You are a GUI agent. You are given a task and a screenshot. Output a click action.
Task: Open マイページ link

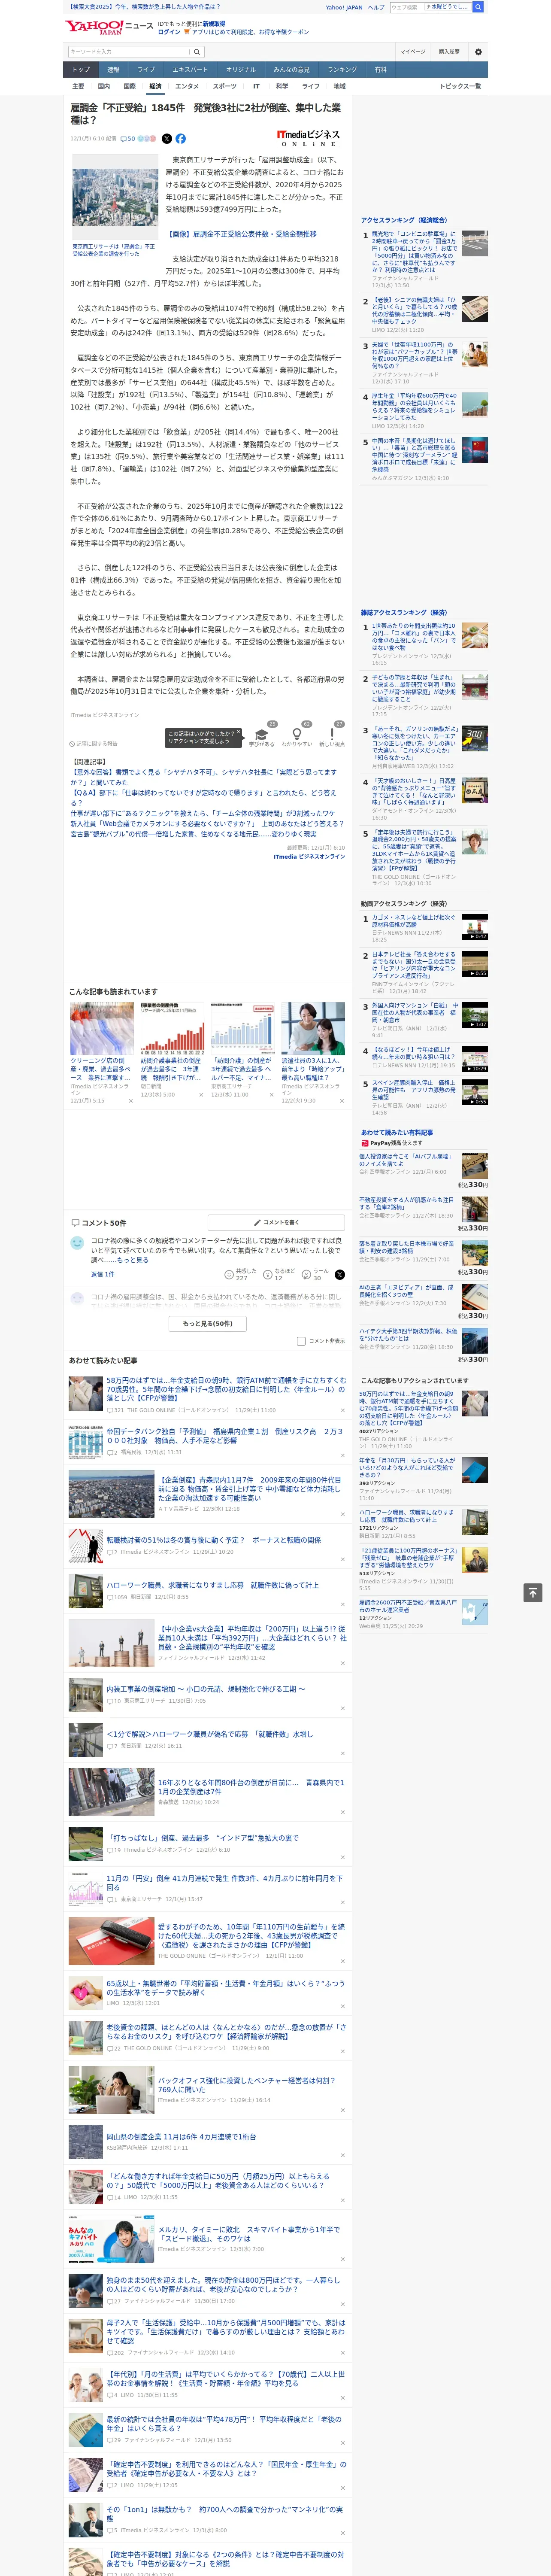(x=412, y=52)
